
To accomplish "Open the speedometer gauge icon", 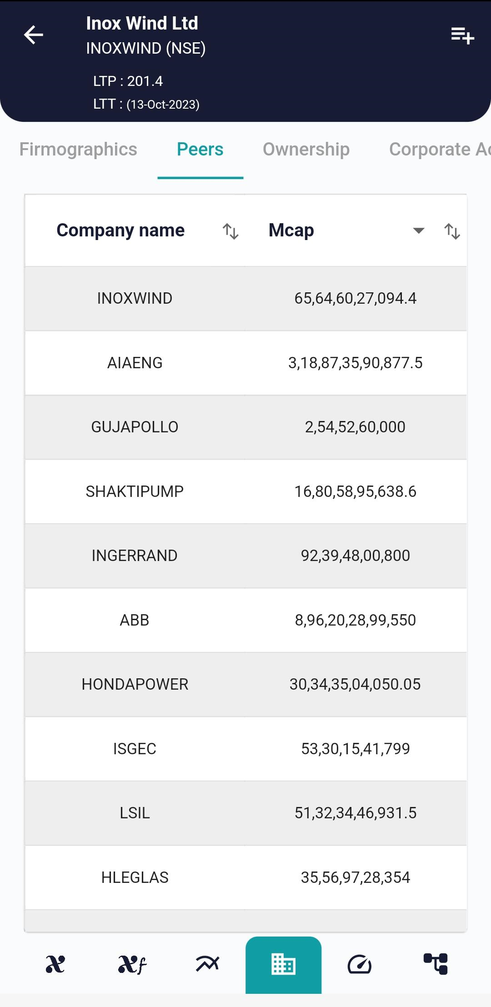I will click(x=360, y=964).
